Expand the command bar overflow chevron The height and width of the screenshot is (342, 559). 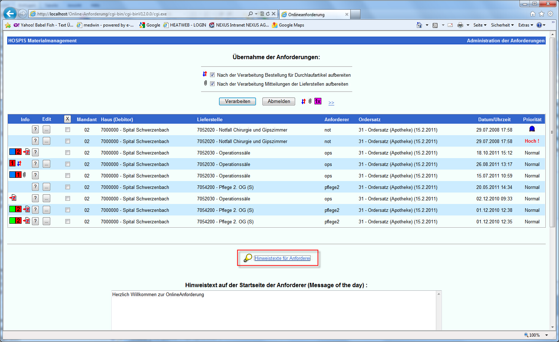553,22
